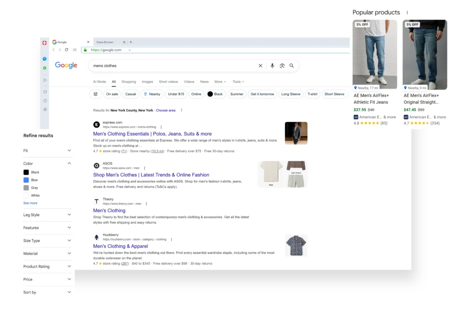This screenshot has height=309, width=455.
Task: Check the Black color filter box
Action: point(26,172)
